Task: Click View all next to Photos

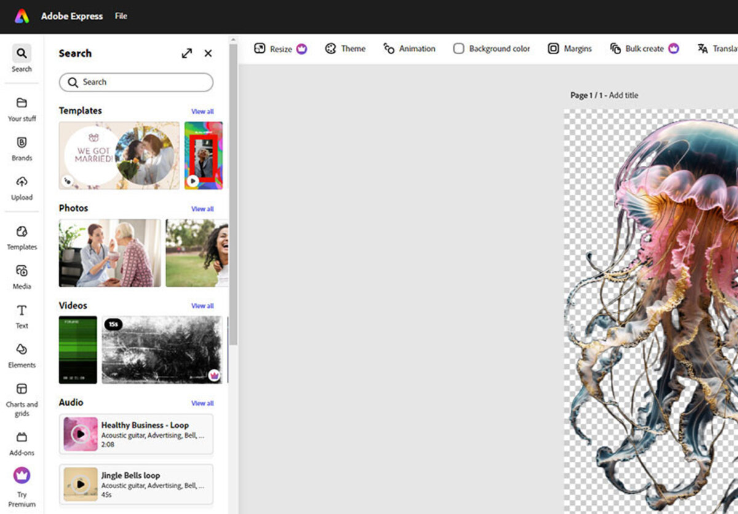Action: pos(202,209)
